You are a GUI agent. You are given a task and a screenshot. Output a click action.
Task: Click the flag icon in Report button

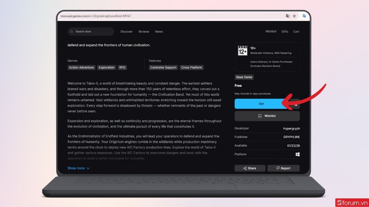[x=278, y=168]
